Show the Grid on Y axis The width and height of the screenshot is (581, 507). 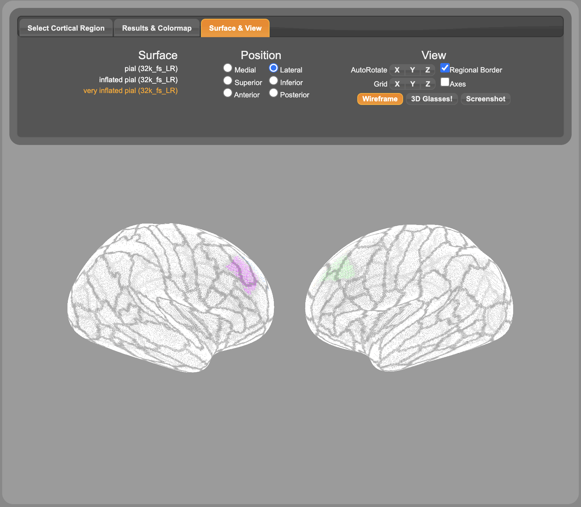[x=412, y=84]
